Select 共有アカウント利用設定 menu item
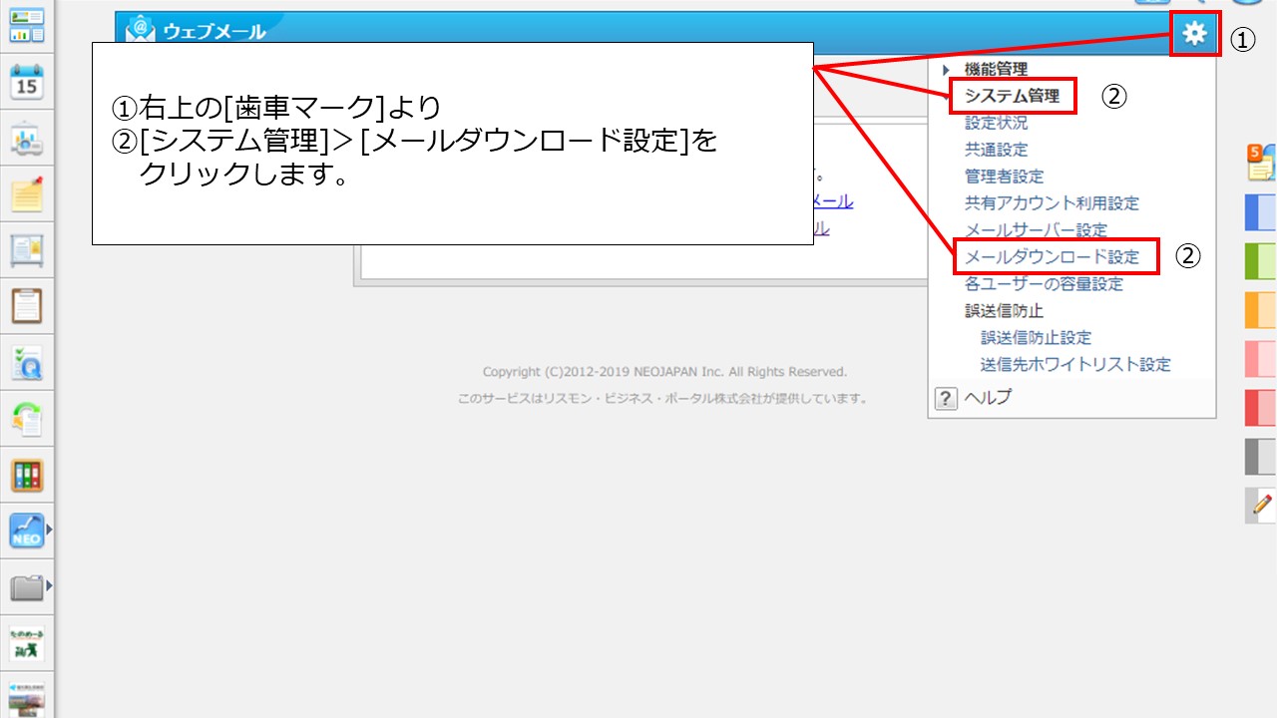The height and width of the screenshot is (718, 1277). pos(1052,203)
